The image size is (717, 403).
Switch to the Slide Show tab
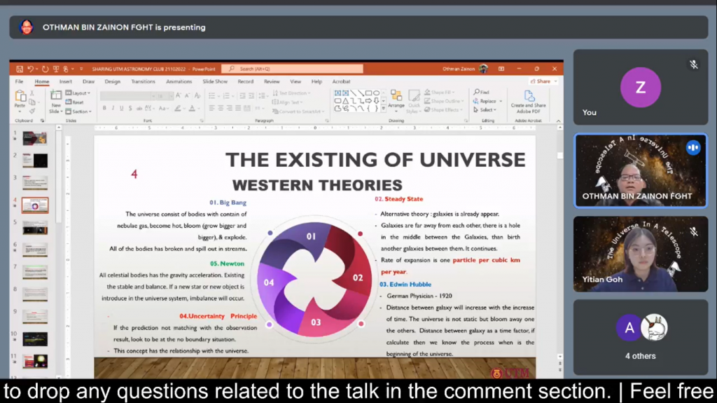coord(215,81)
